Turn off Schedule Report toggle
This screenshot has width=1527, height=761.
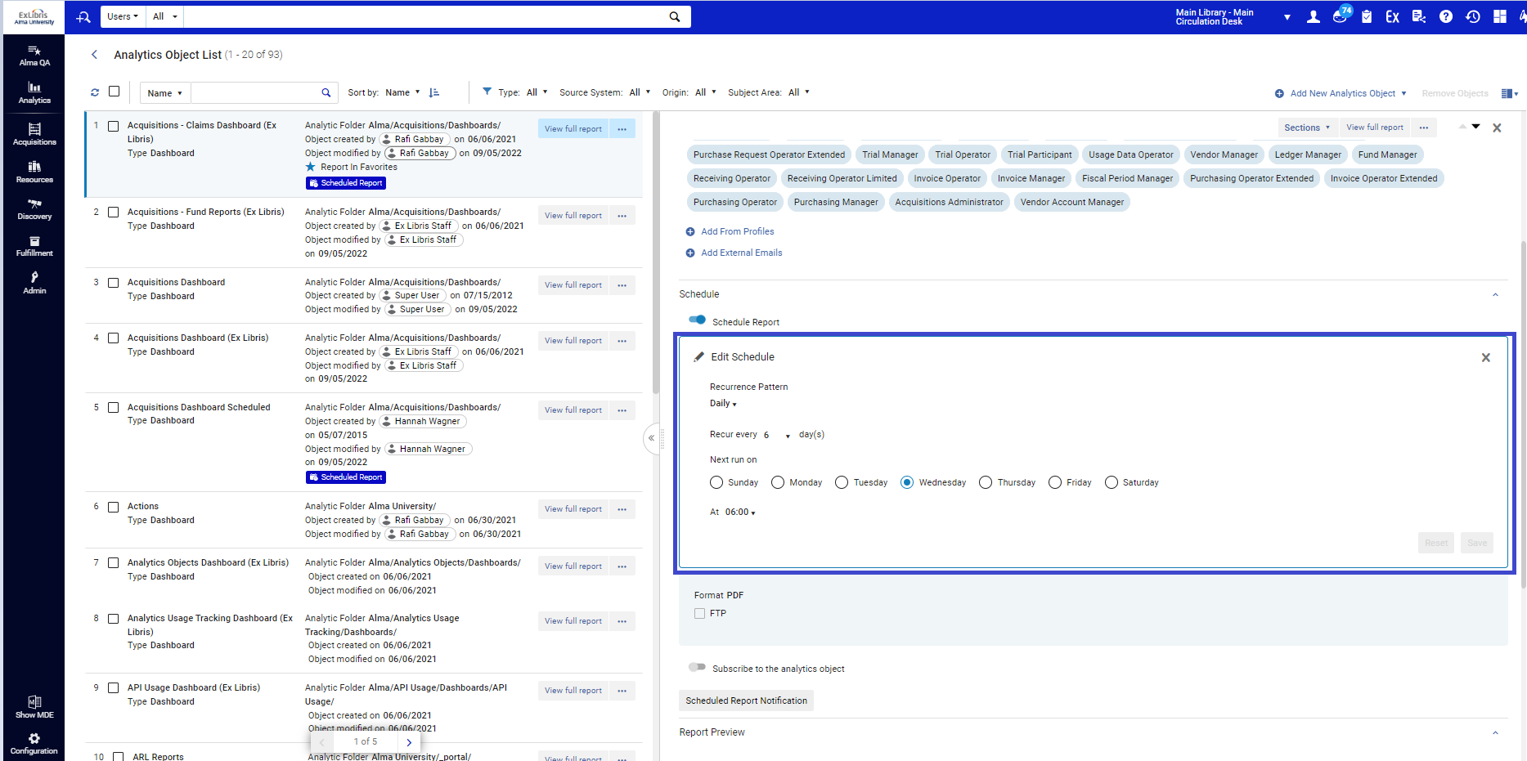click(x=698, y=320)
